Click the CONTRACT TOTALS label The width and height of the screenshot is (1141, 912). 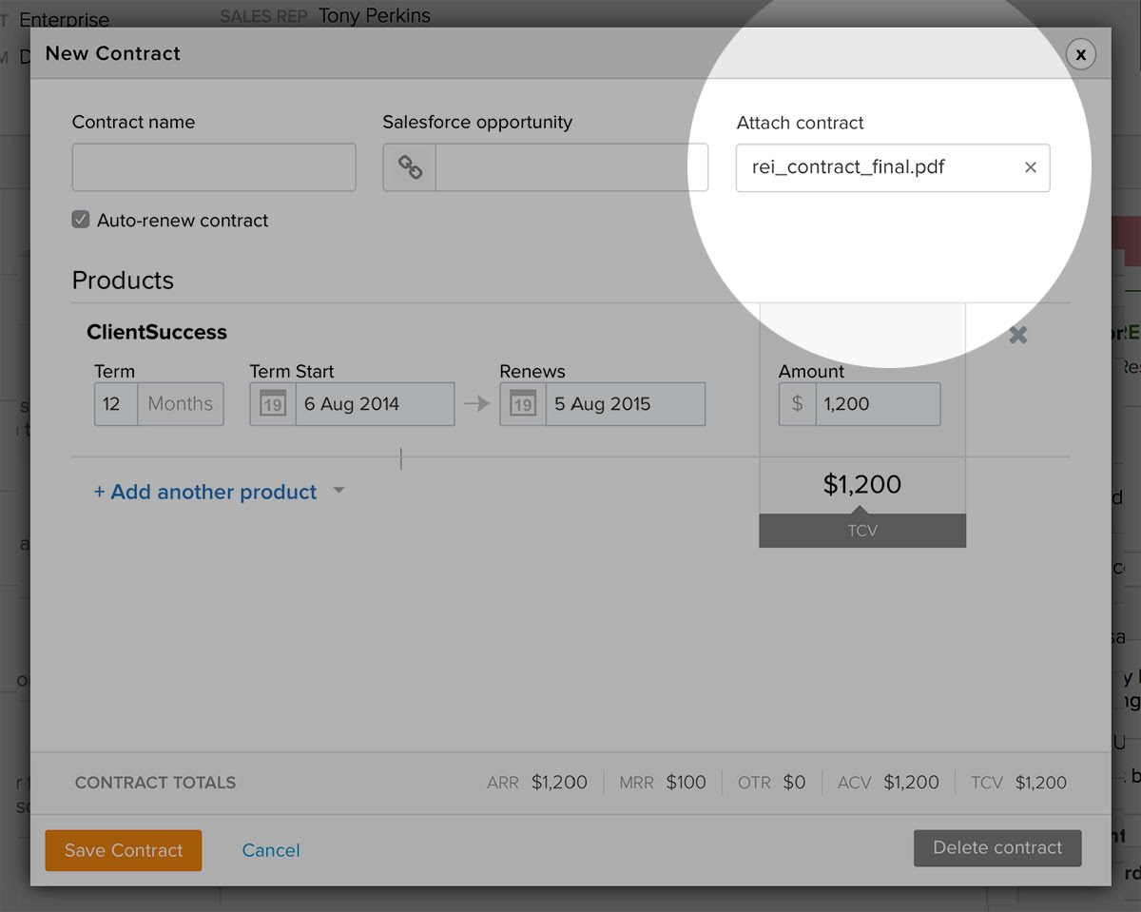click(x=155, y=783)
